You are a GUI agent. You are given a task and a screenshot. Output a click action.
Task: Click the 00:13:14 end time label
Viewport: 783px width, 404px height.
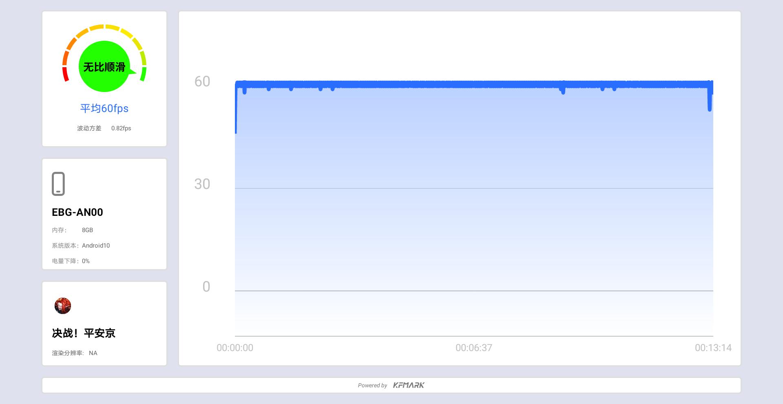[x=713, y=348]
